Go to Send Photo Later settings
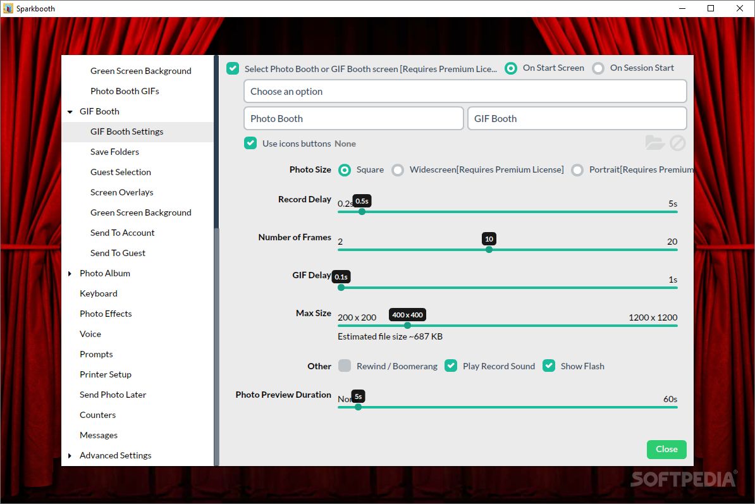 point(113,394)
